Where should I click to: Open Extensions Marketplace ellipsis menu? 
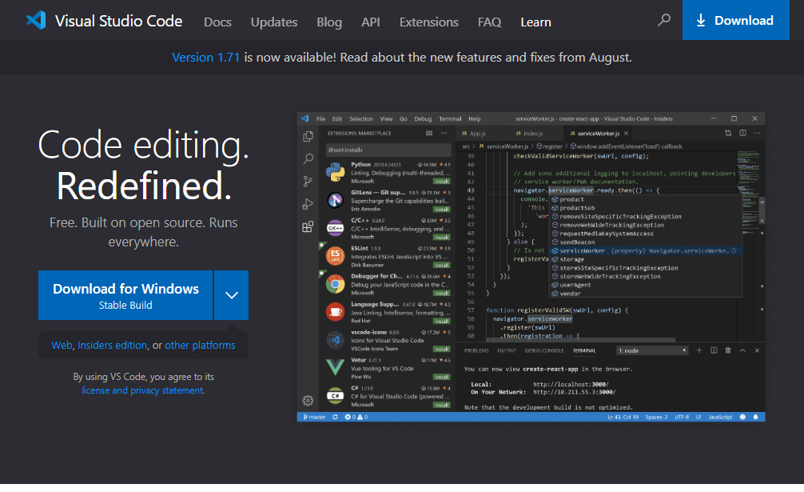coord(444,134)
